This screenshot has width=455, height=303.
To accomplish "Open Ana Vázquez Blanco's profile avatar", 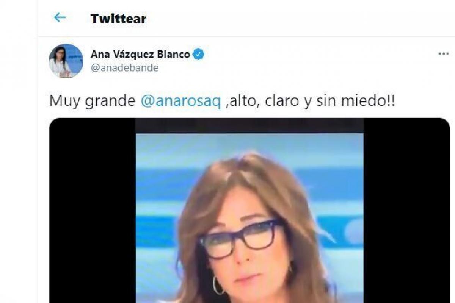I will click(x=66, y=61).
